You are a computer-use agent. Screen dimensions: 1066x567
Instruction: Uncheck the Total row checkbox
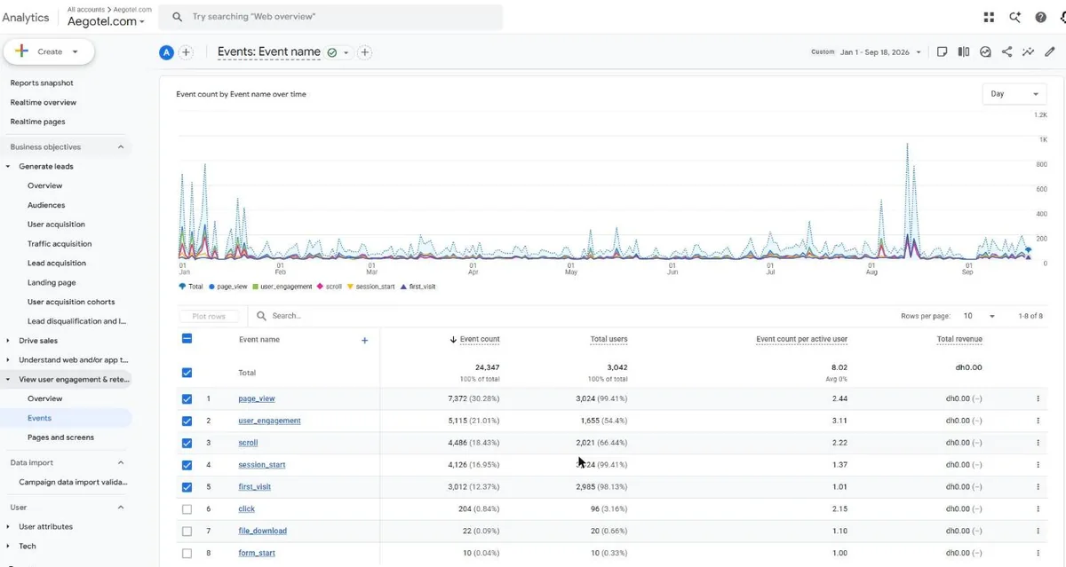(x=187, y=373)
